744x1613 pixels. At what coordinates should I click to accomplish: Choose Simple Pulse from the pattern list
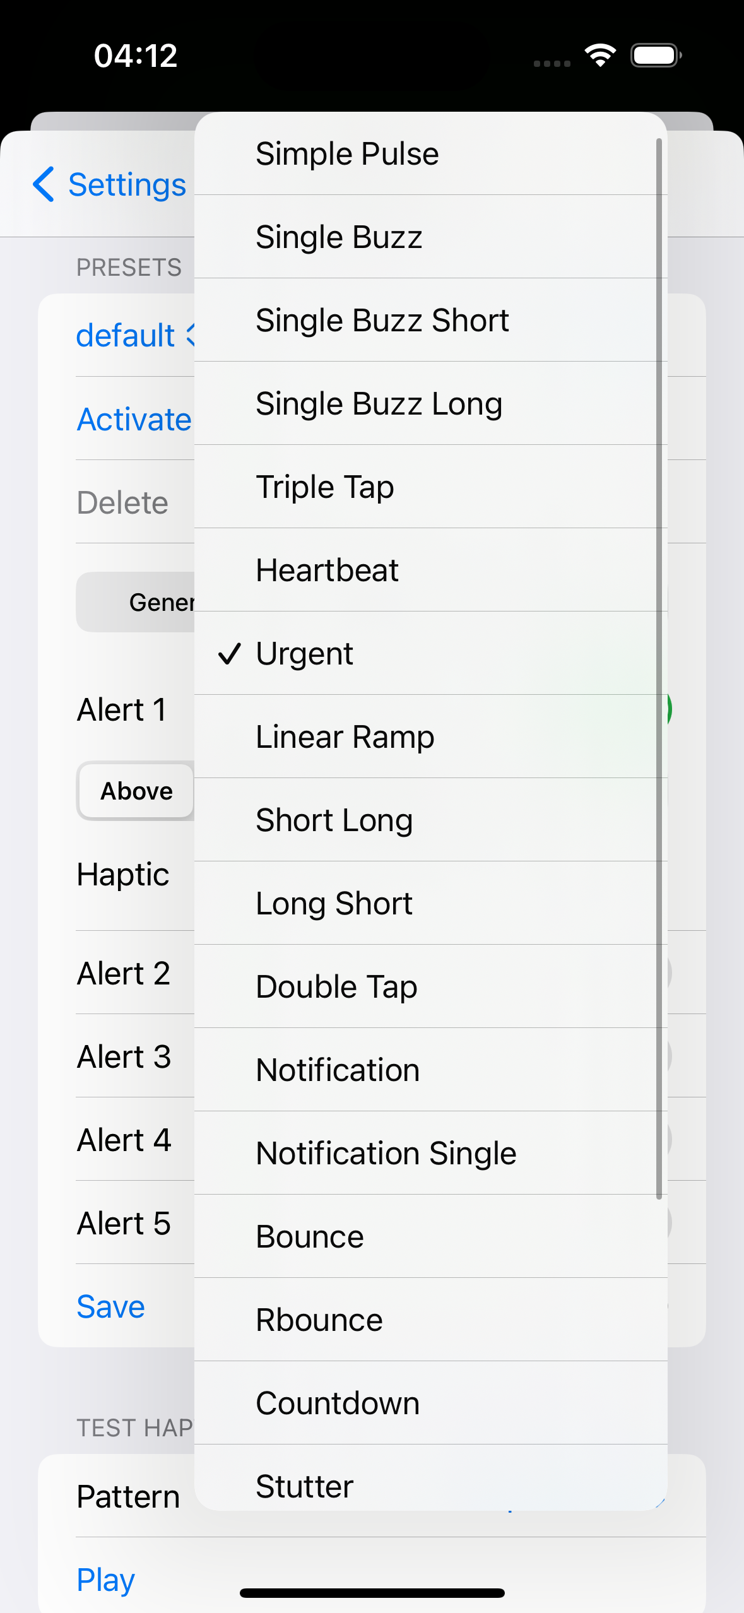coord(347,154)
